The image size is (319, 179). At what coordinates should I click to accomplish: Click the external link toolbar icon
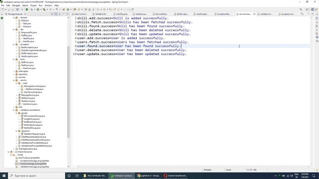132,9
